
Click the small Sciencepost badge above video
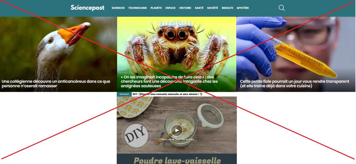124,94
